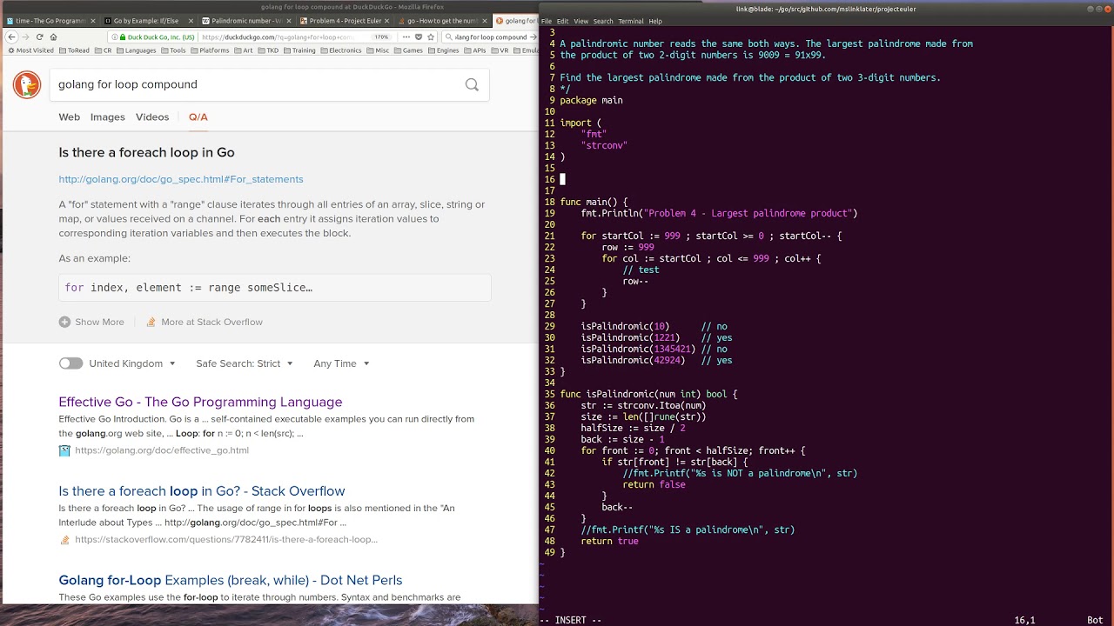Expand the United Kingdom region dropdown
1114x626 pixels.
click(x=132, y=363)
